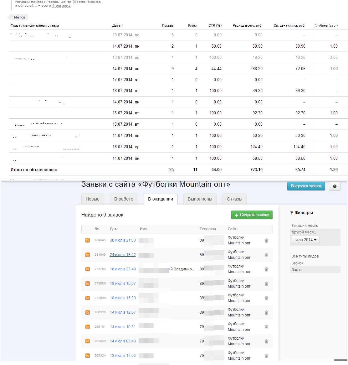Open request dated 14 июл в 10:31
This screenshot has width=348, height=365.
(123, 327)
